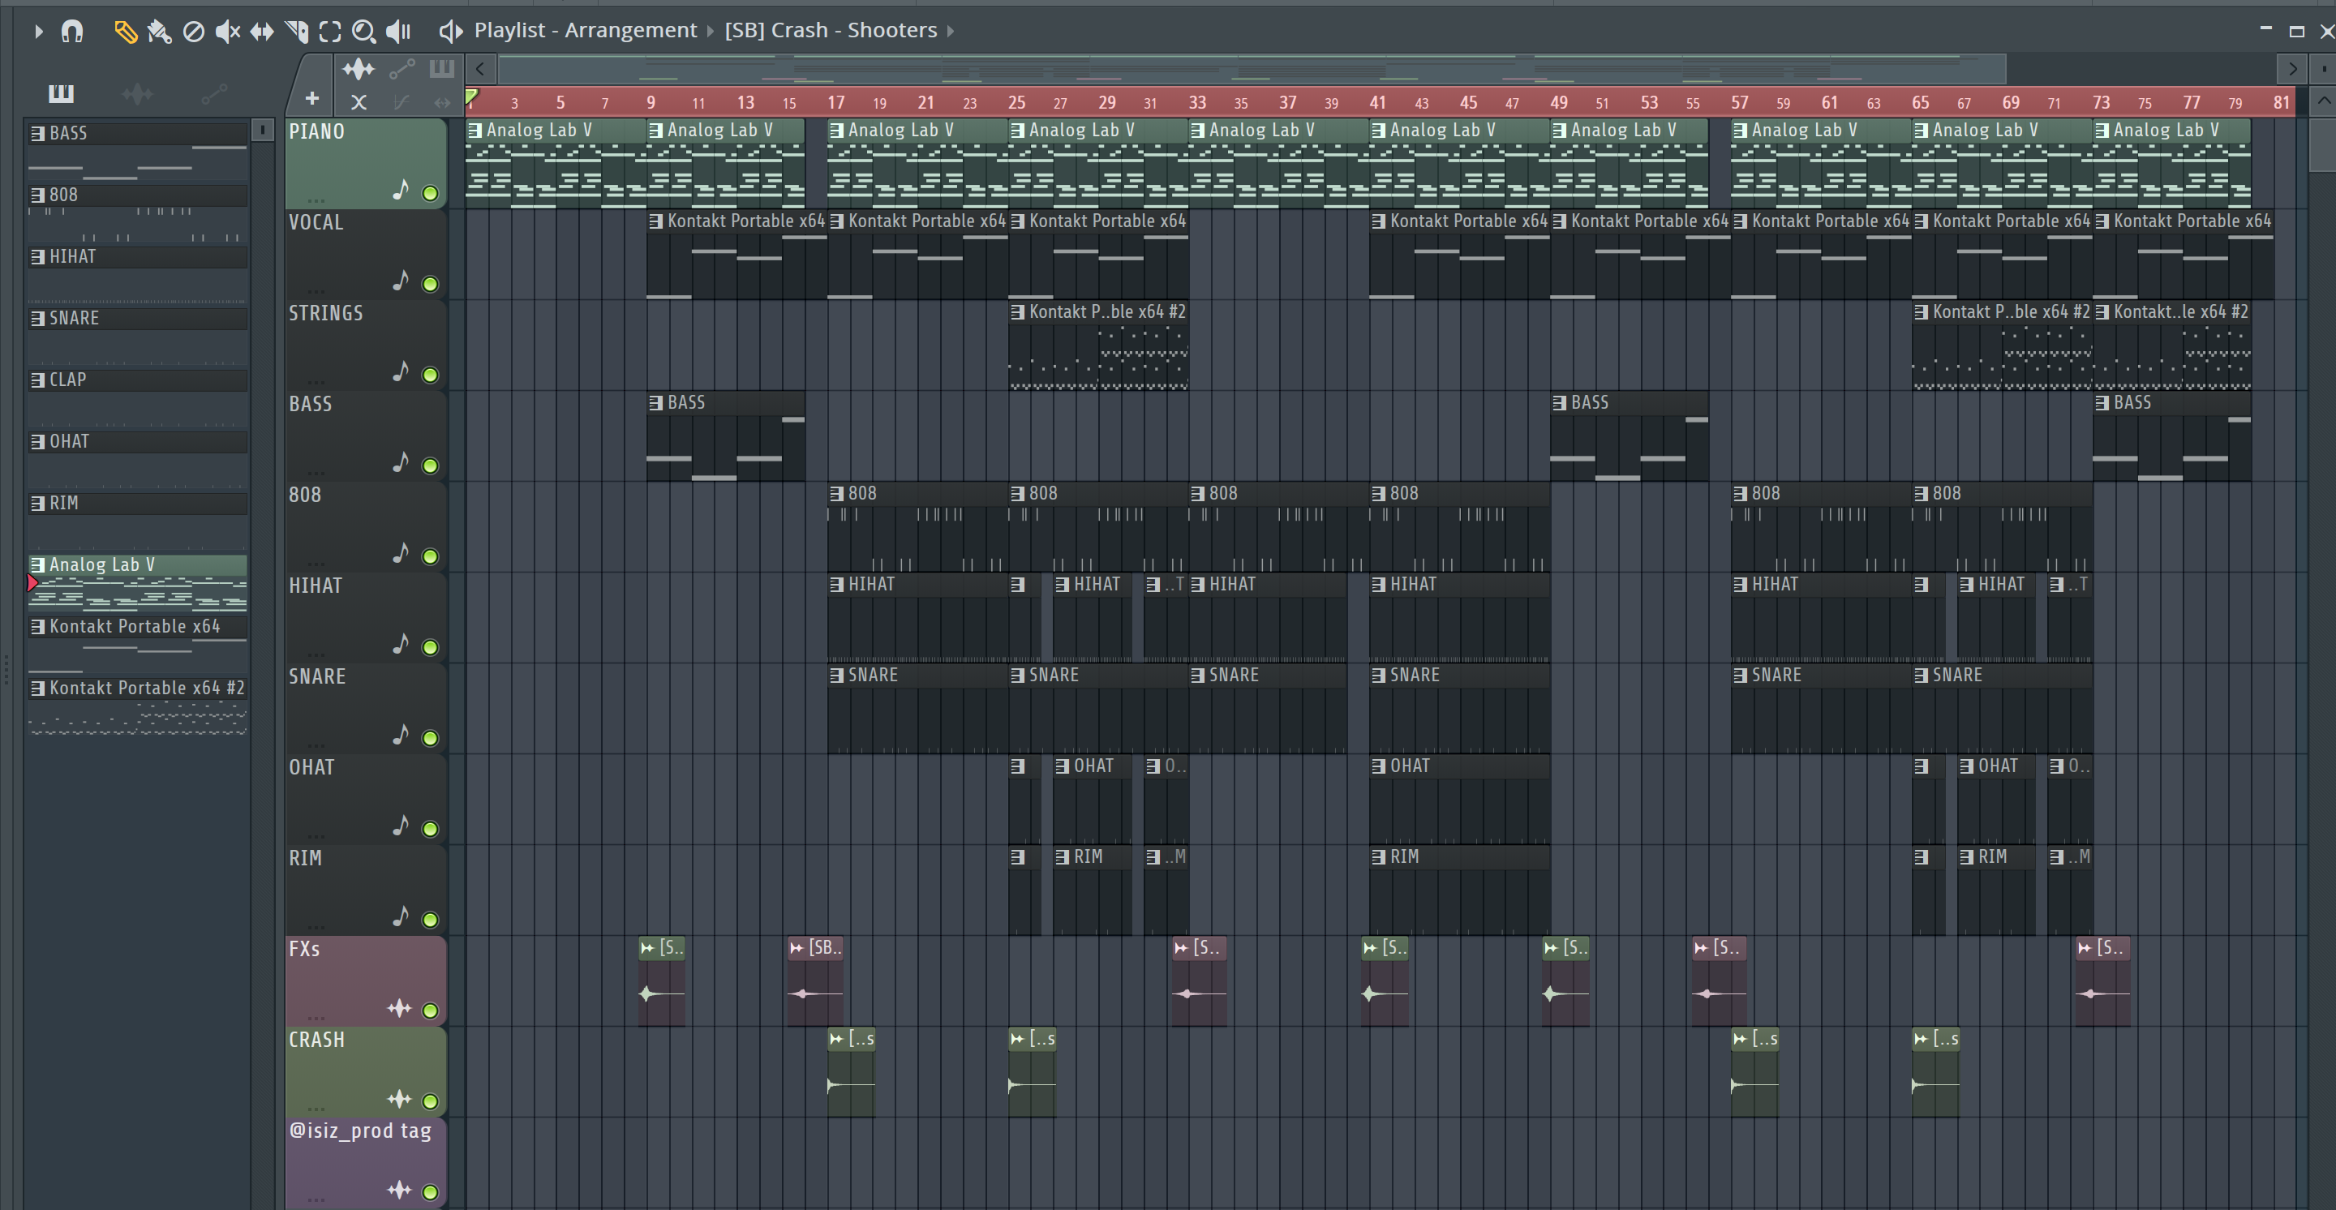Image resolution: width=2336 pixels, height=1210 pixels.
Task: Mute the SNARE track green light
Action: [431, 738]
